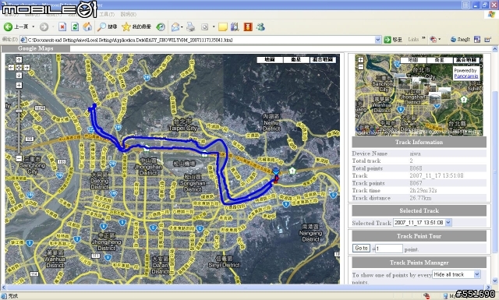This screenshot has height=300, width=499.
Task: Click the blue track start marker
Action: point(94,106)
